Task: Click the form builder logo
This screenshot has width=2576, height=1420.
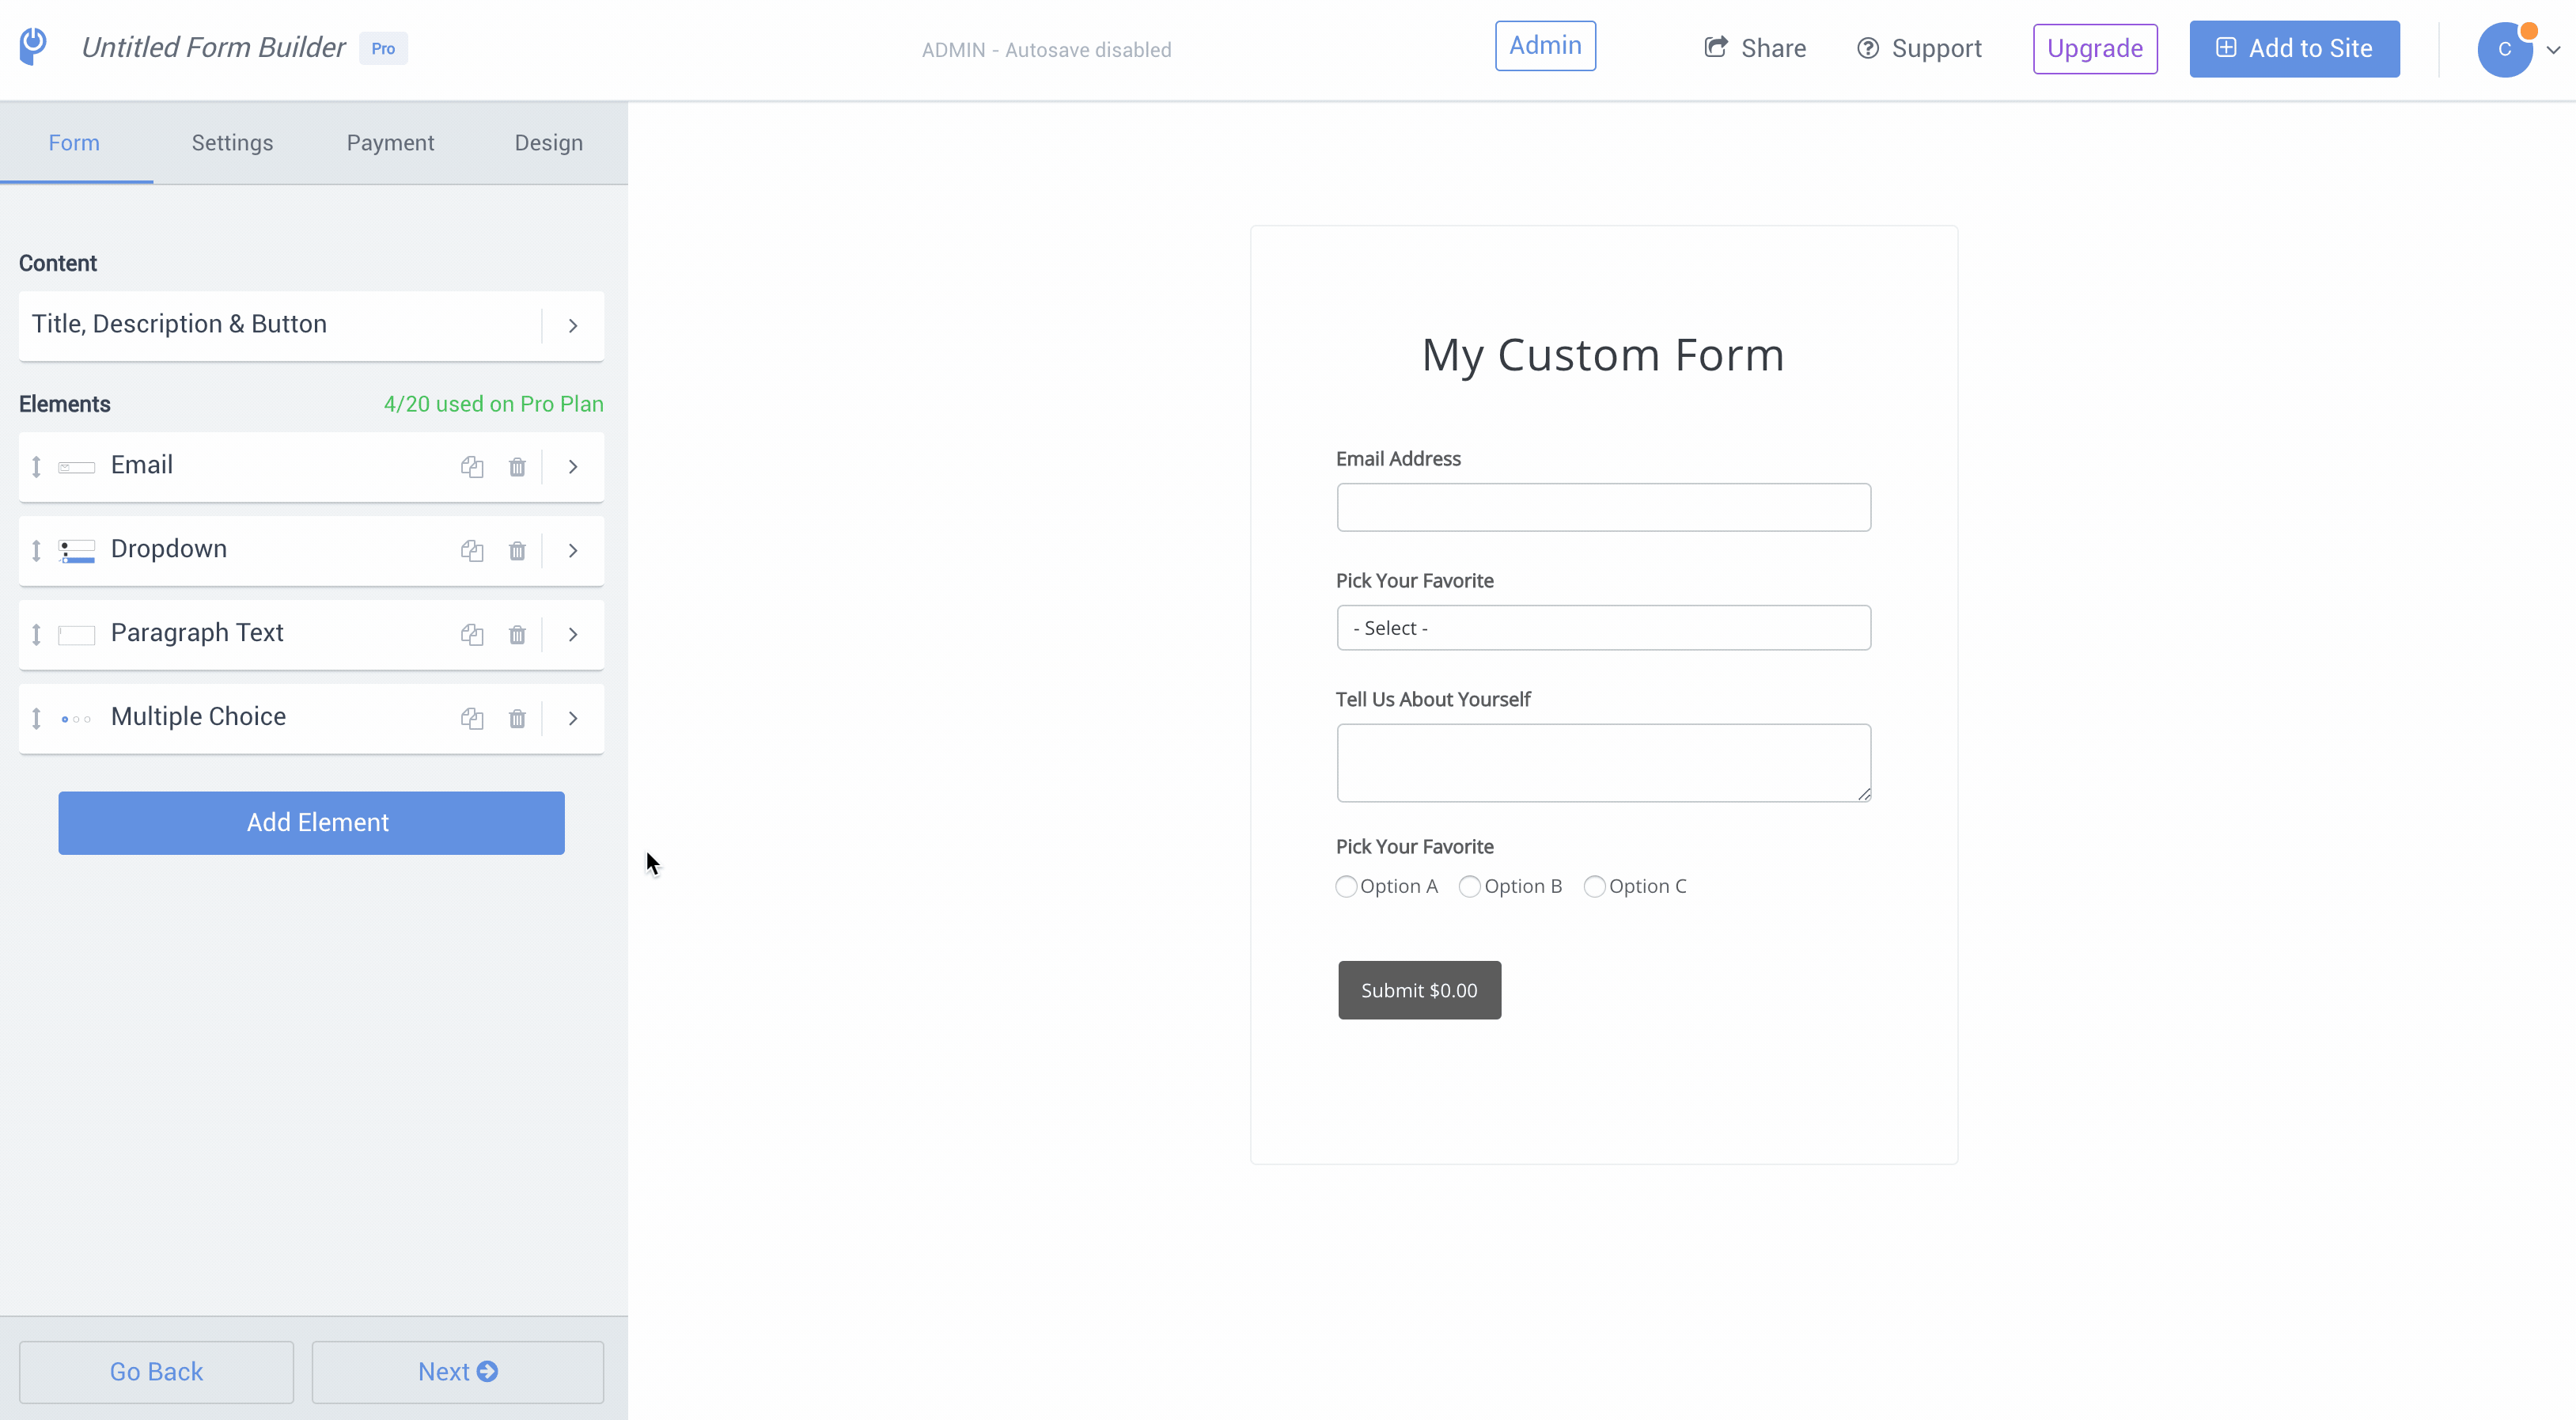Action: tap(33, 46)
